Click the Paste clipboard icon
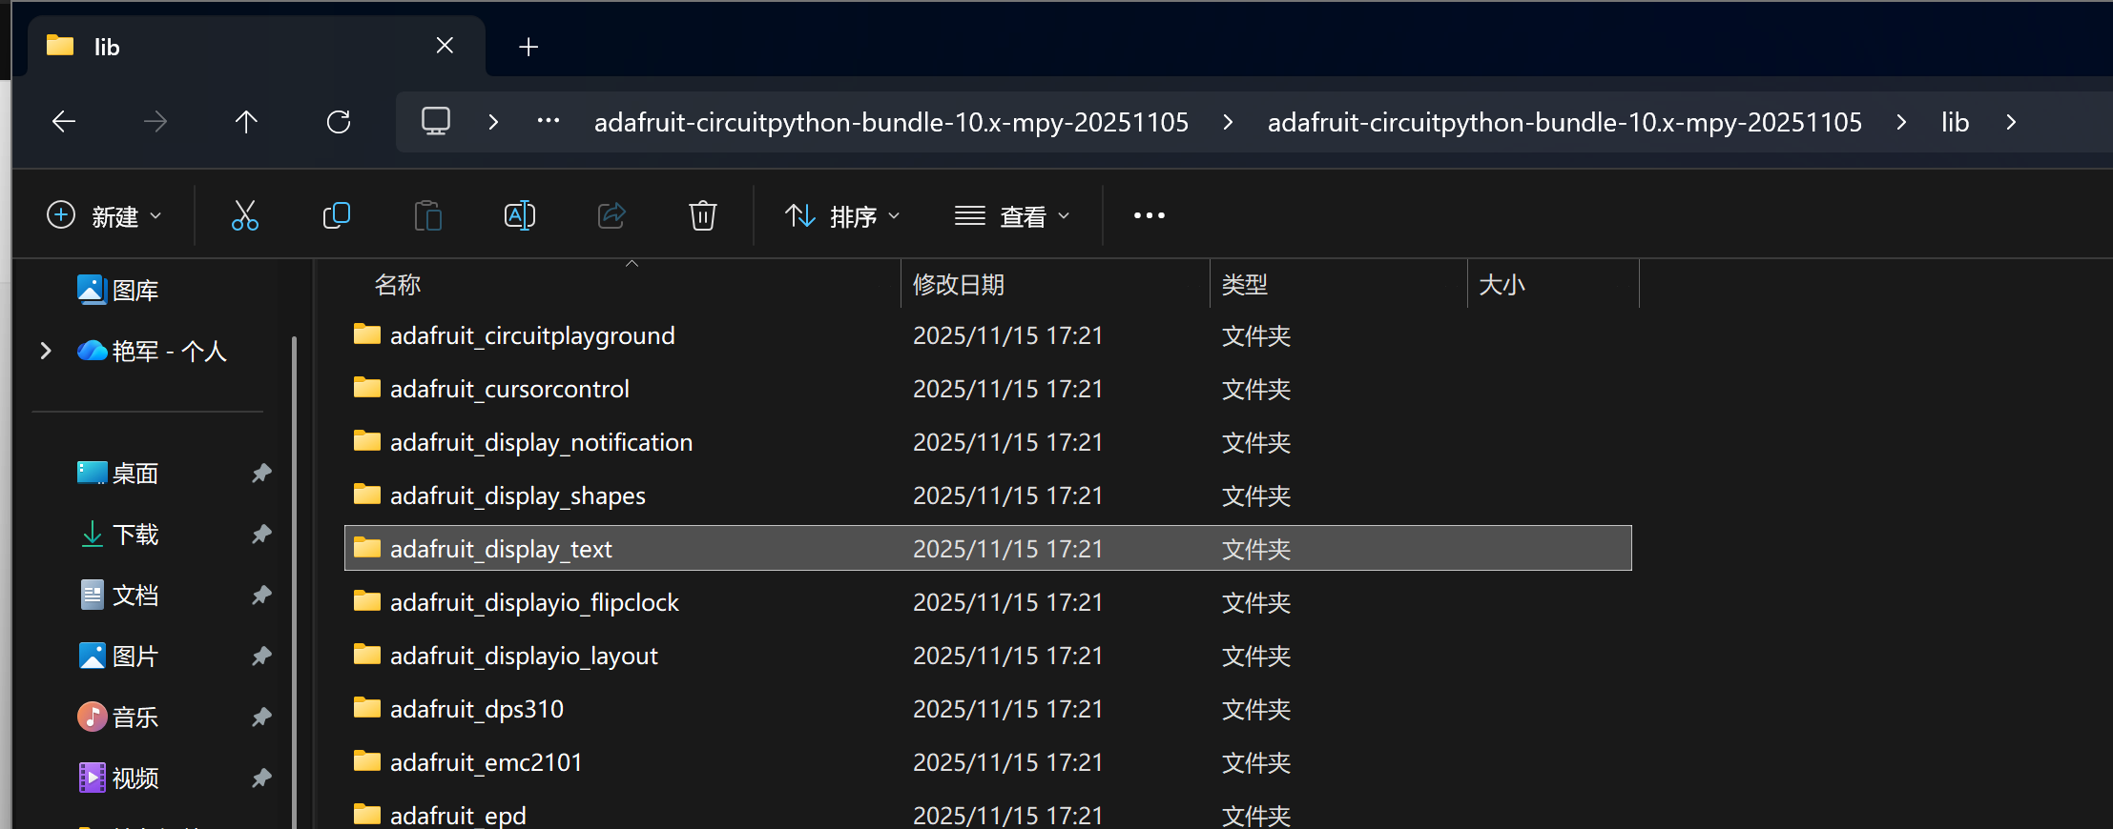This screenshot has height=829, width=2113. coord(428,216)
